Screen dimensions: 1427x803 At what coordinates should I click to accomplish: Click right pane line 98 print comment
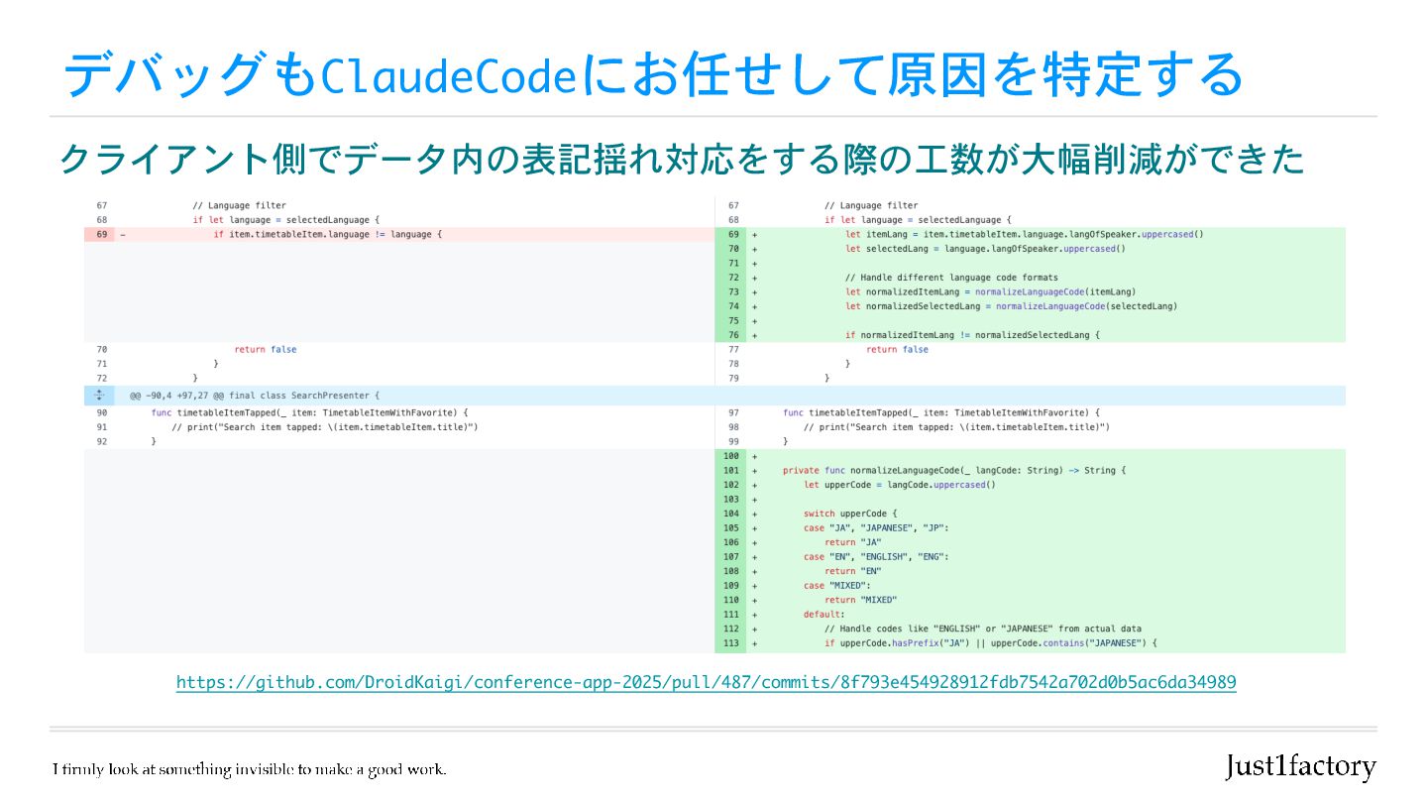click(x=956, y=427)
